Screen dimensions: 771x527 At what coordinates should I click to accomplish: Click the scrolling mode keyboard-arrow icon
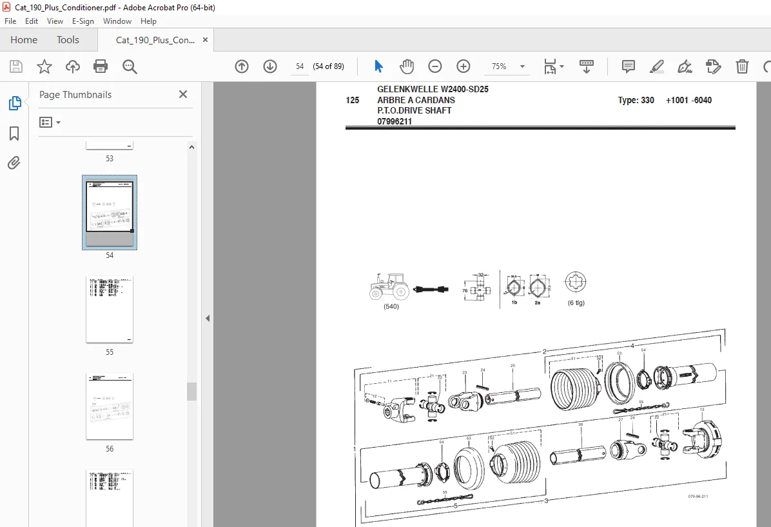tap(586, 66)
